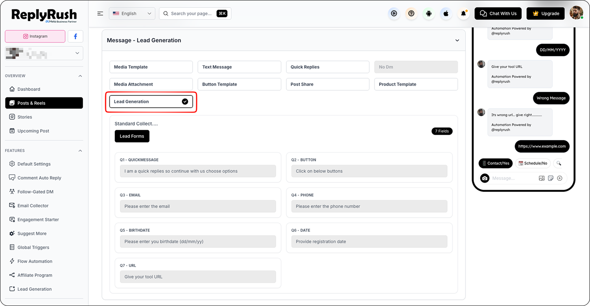The width and height of the screenshot is (590, 306).
Task: Click the magnifier quick reply chip
Action: coord(559,163)
